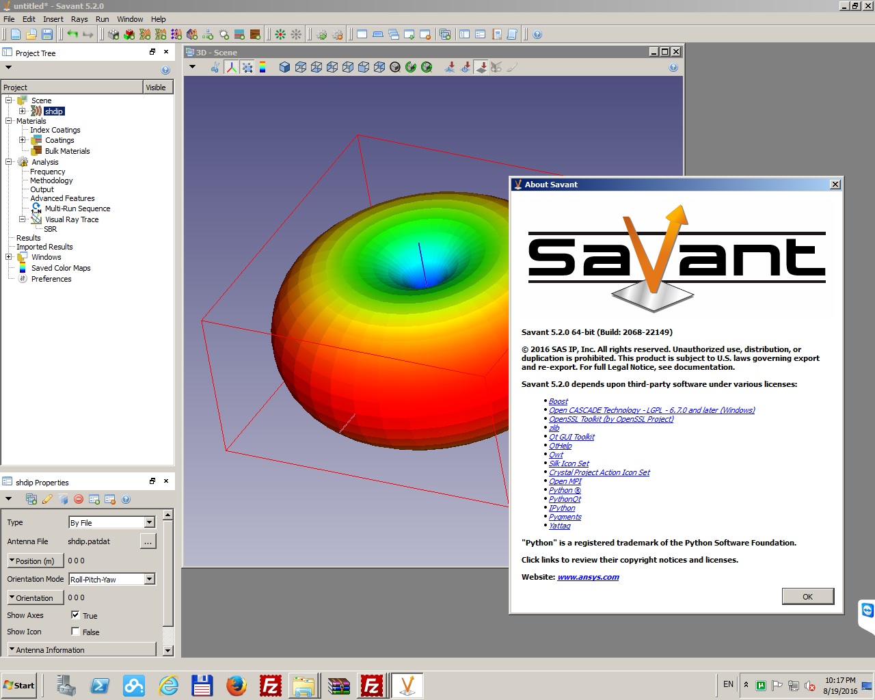875x700 pixels.
Task: Select Saved Color Maps in project tree
Action: [61, 268]
